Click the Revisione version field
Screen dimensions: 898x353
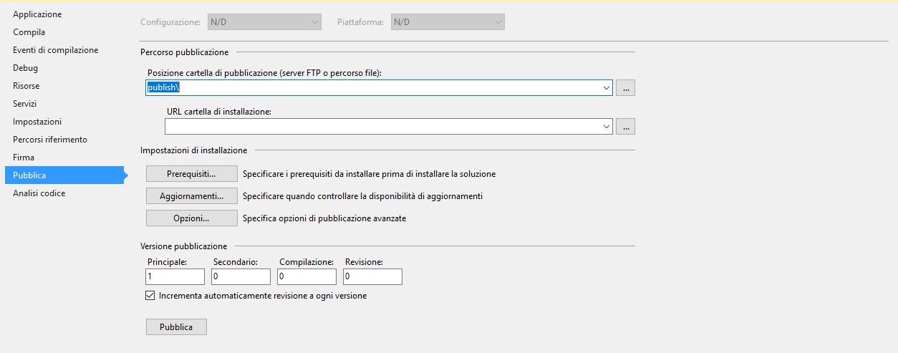tap(372, 276)
